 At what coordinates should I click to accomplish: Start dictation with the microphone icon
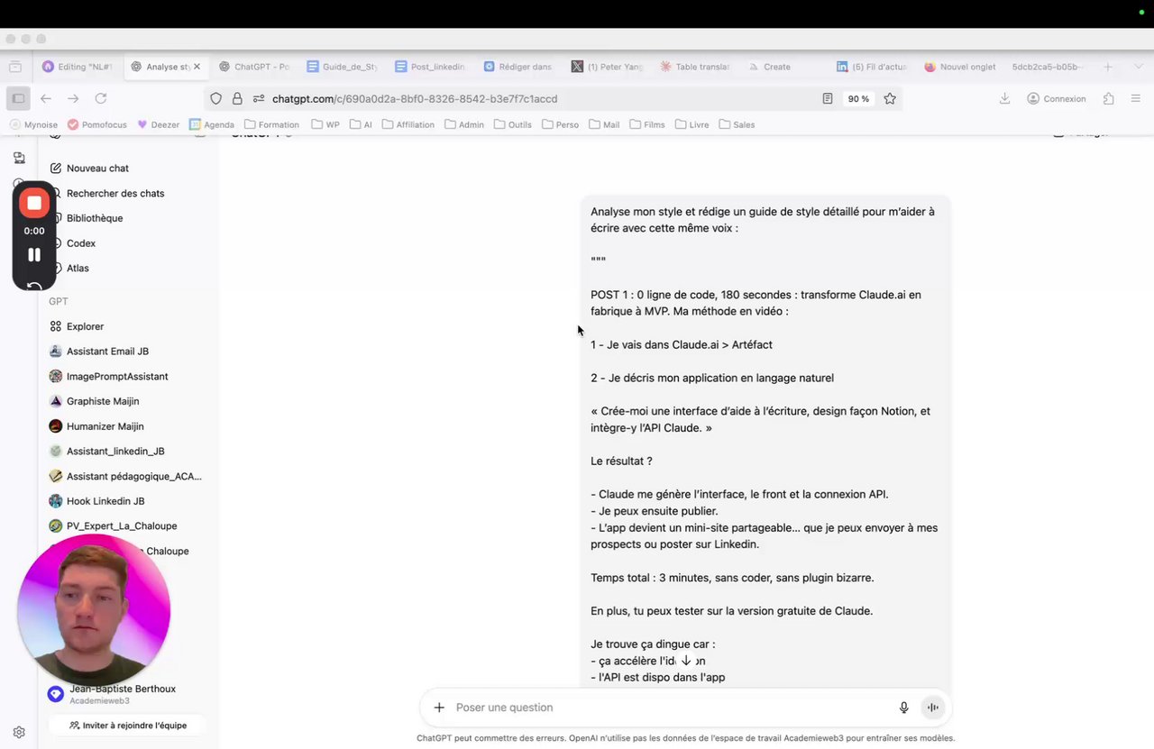point(903,708)
